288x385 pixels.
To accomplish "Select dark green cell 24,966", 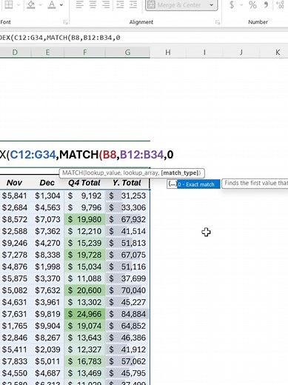I will [84, 314].
